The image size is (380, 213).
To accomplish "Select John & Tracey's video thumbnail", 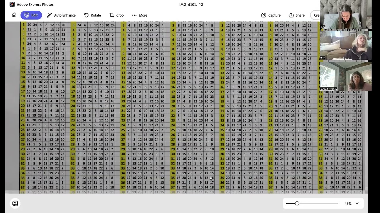I will 346,76.
